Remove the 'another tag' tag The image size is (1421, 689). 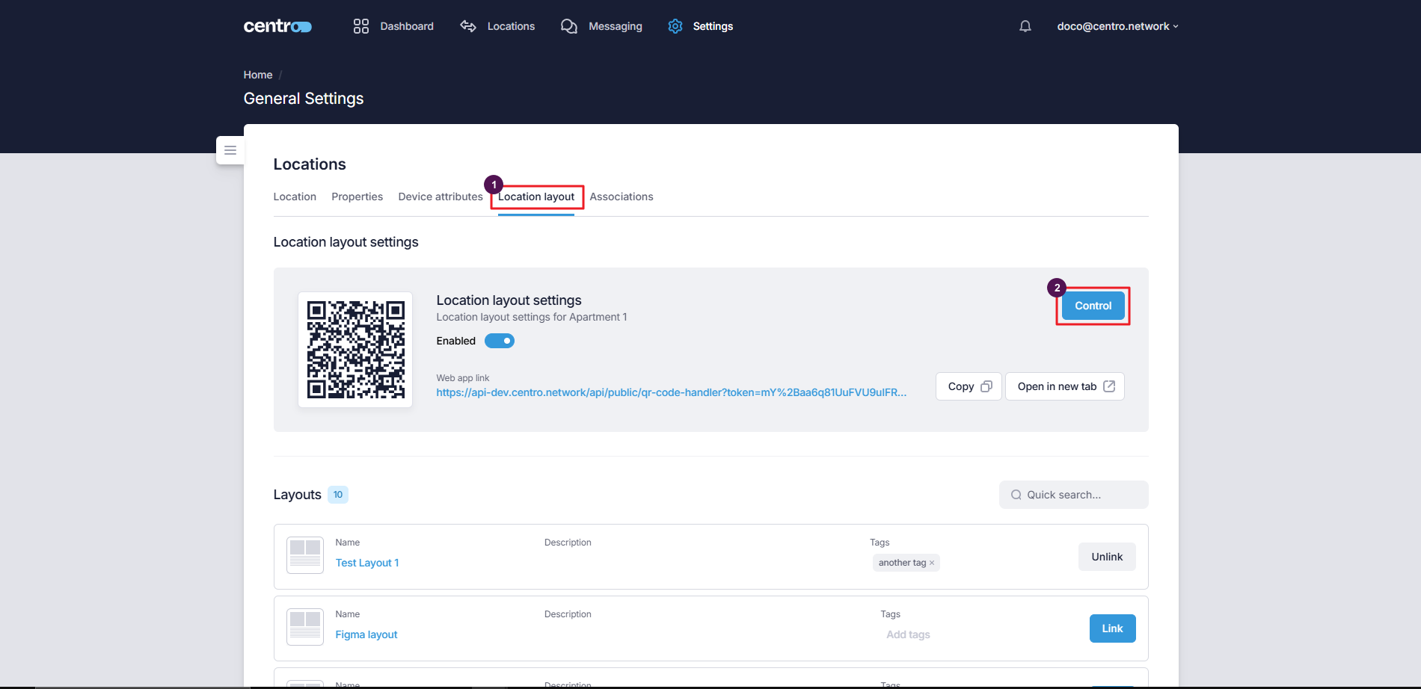point(932,563)
